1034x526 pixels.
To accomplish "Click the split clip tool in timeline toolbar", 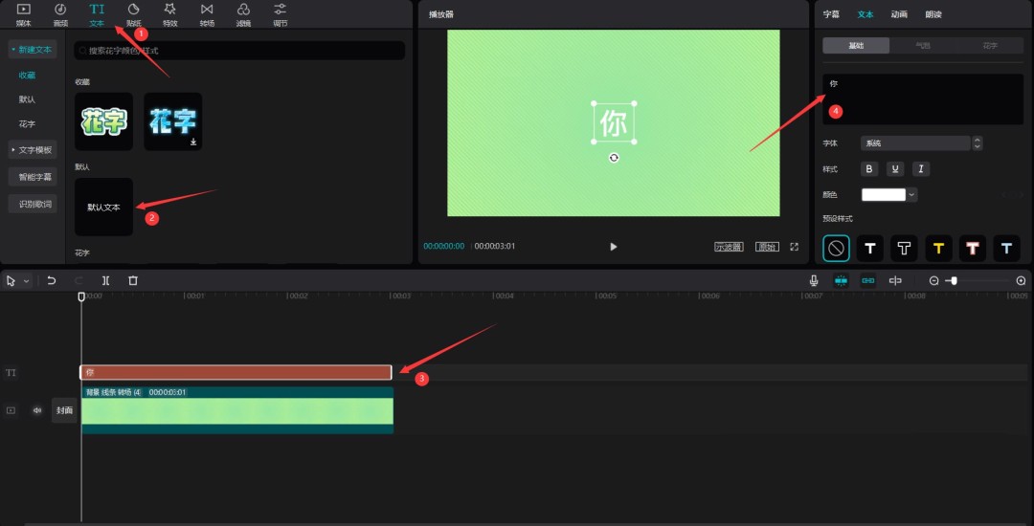I will coord(105,280).
